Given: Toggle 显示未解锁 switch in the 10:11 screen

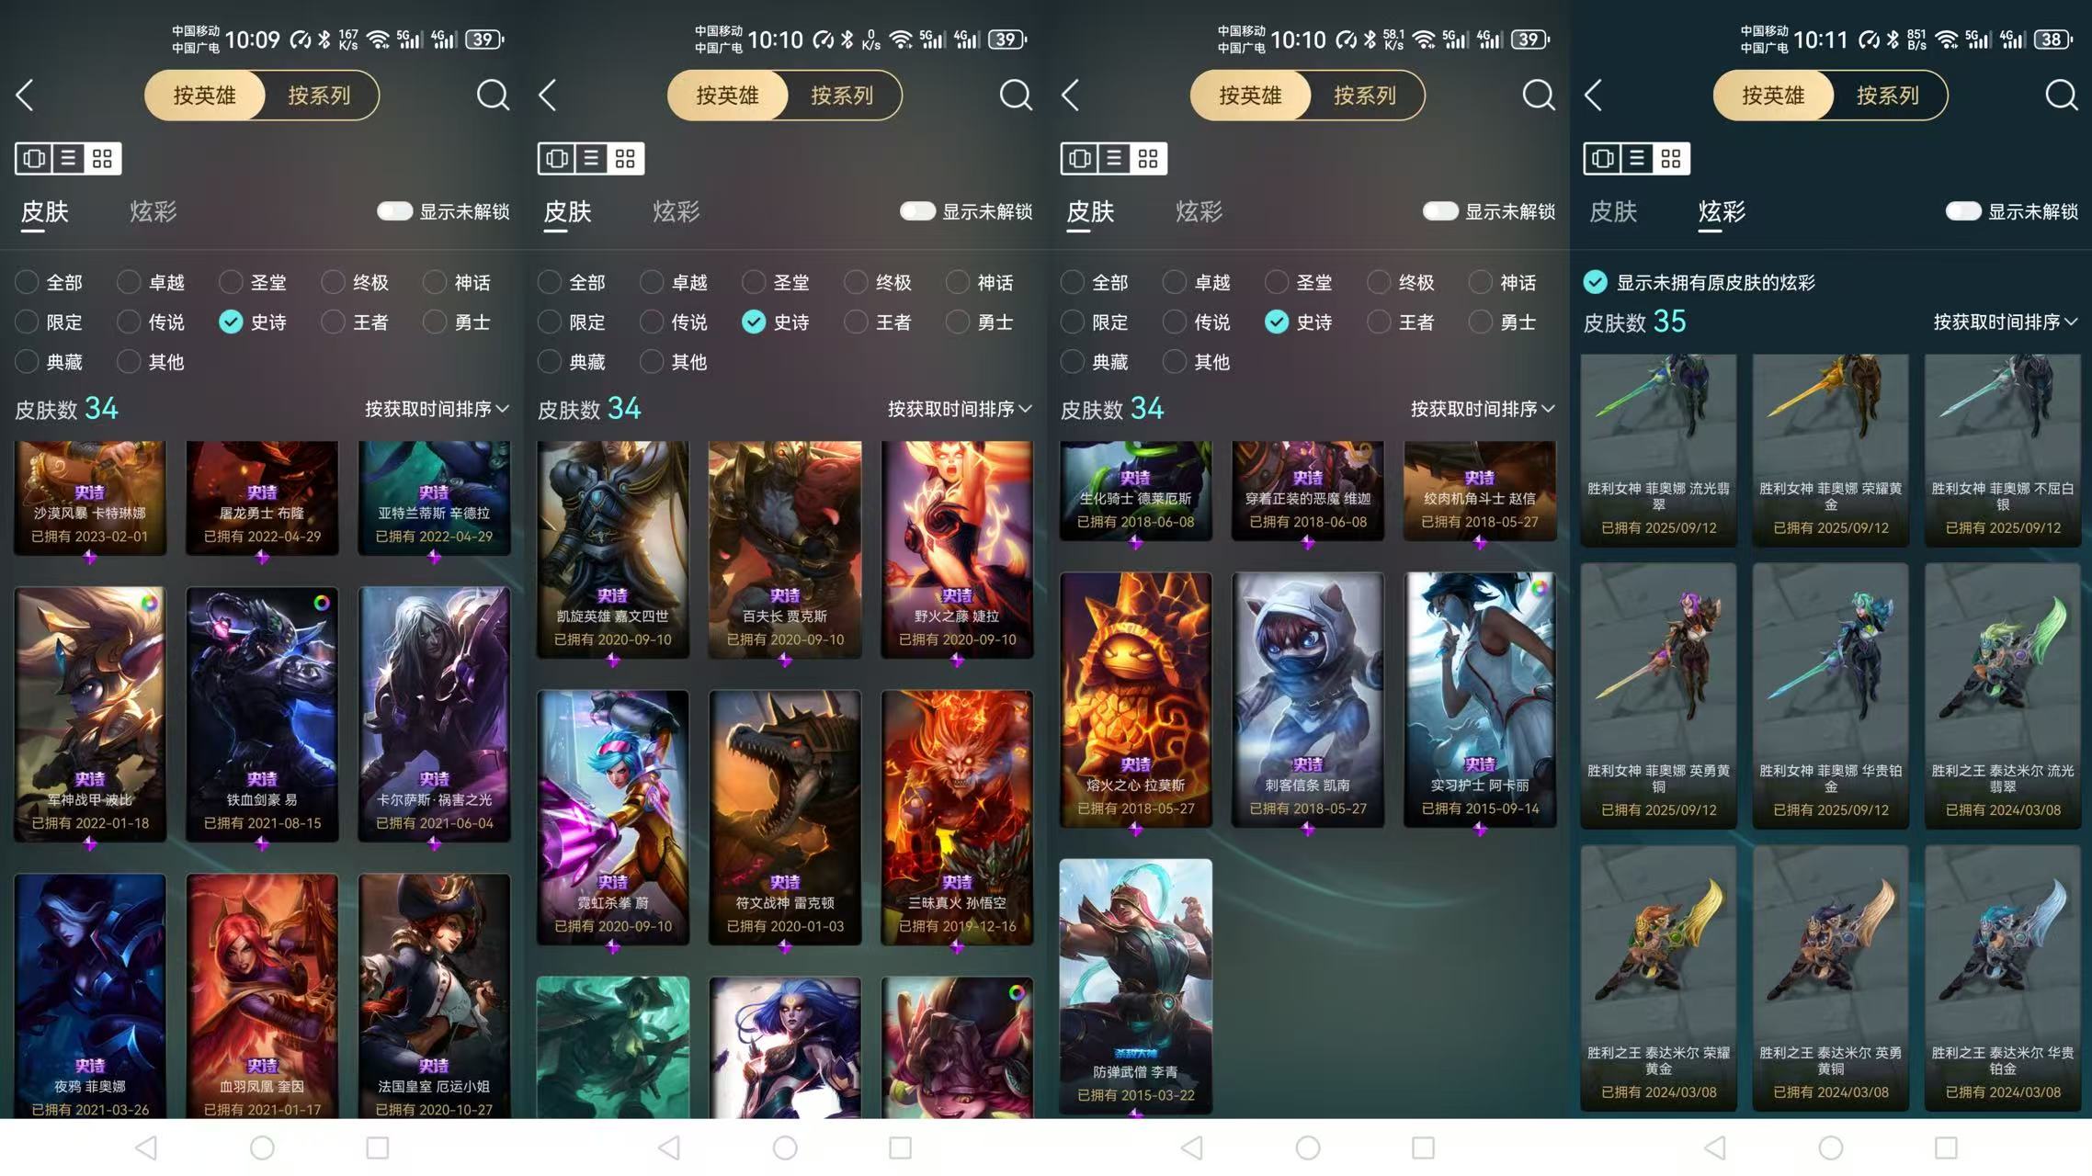Looking at the screenshot, I should (x=1962, y=211).
